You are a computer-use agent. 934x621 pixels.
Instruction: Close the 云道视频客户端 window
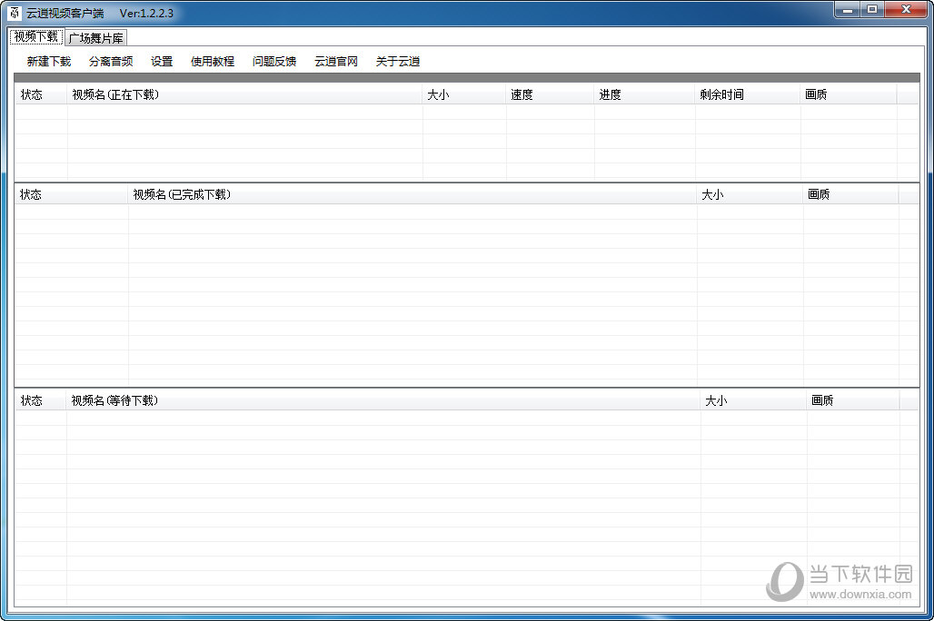point(906,9)
